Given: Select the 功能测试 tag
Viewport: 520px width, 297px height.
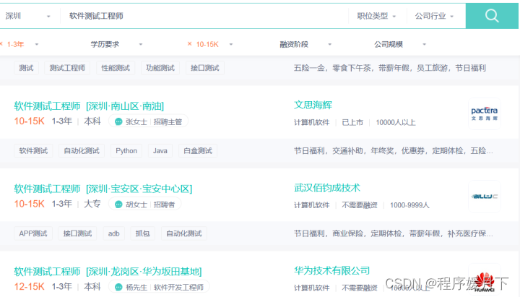Looking at the screenshot, I should point(160,68).
